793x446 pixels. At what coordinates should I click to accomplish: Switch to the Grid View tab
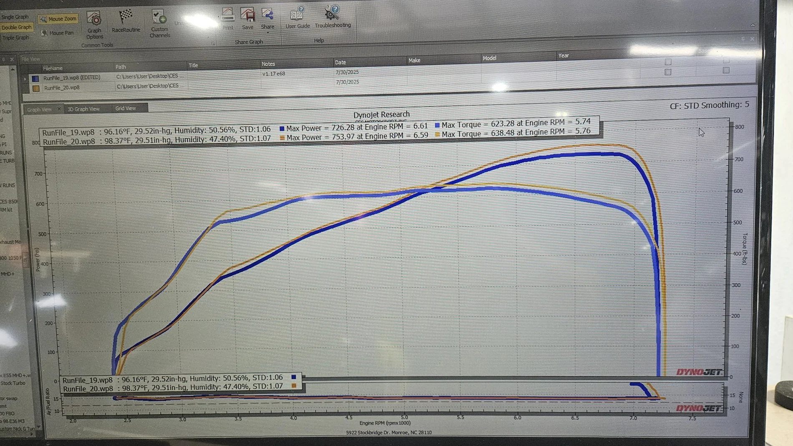[x=126, y=108]
